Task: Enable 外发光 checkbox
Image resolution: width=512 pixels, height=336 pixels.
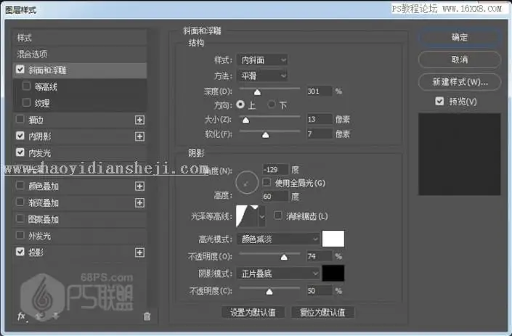Action: point(20,235)
